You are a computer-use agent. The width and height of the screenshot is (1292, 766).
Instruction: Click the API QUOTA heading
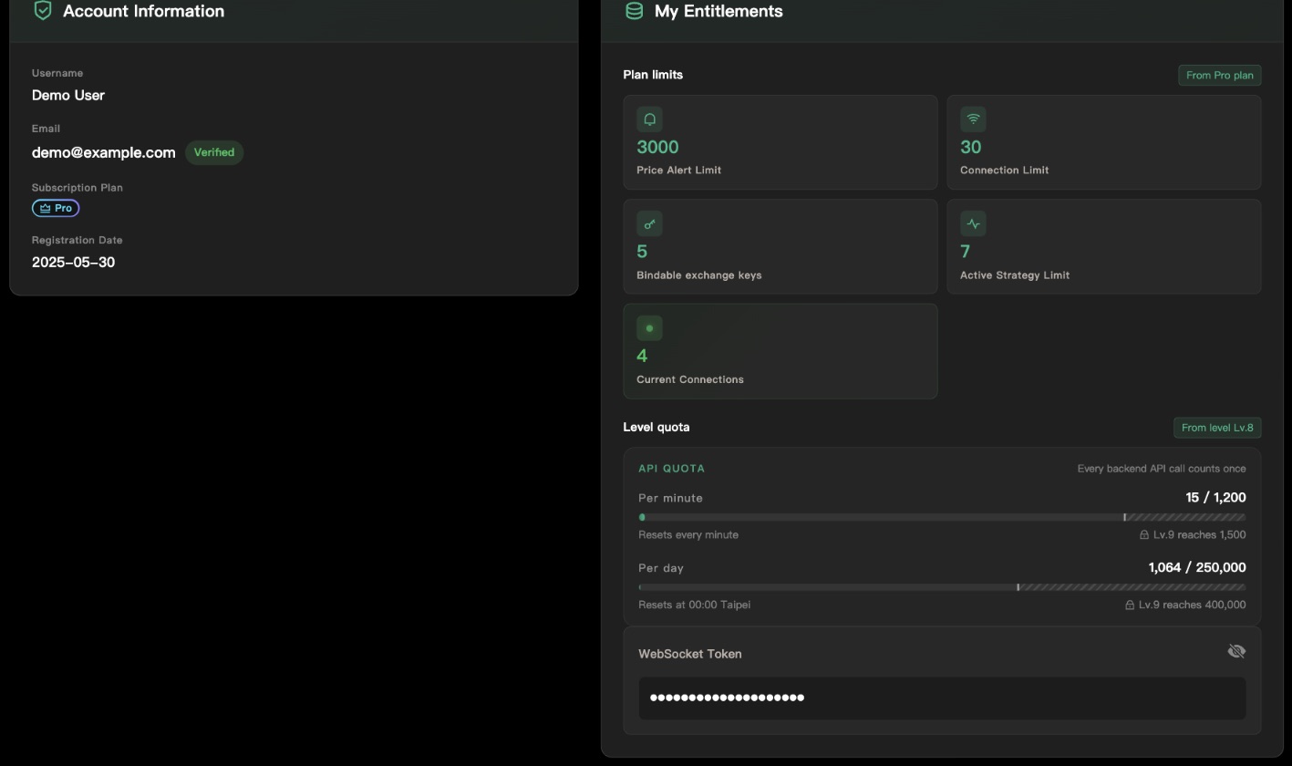671,469
